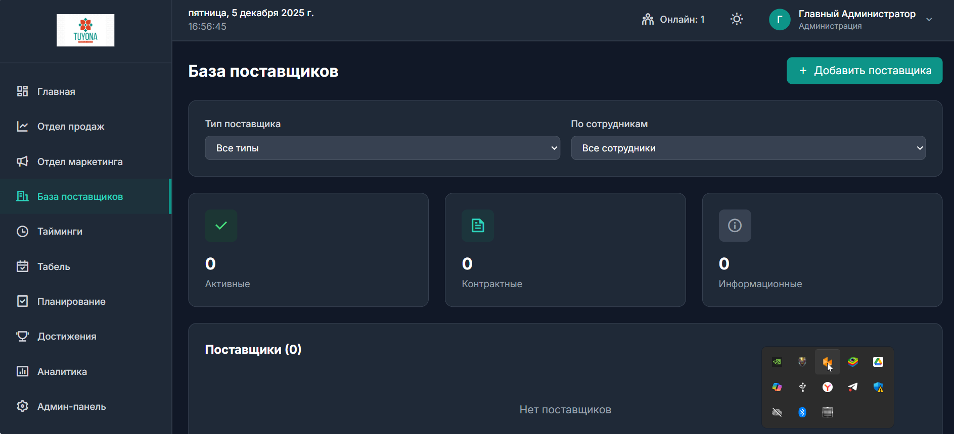Viewport: 954px width, 434px height.
Task: Click the "Активные" card label
Action: 228,284
